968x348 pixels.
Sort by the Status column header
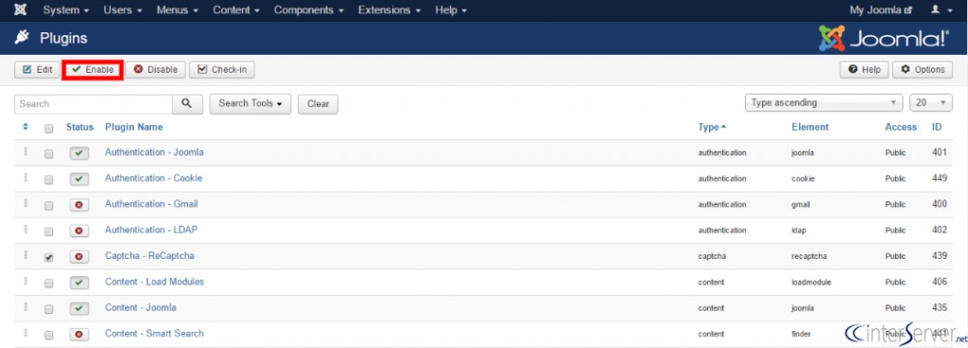pyautogui.click(x=79, y=127)
